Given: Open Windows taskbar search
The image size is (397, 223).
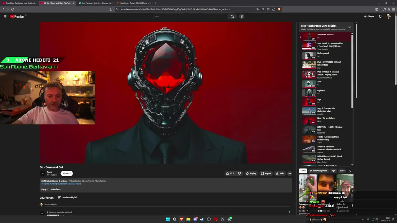Looking at the screenshot, I should 175,219.
